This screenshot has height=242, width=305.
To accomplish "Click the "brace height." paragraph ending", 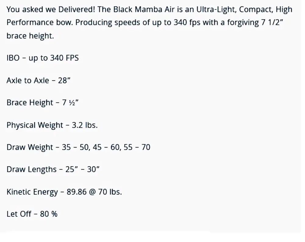I will (30, 36).
